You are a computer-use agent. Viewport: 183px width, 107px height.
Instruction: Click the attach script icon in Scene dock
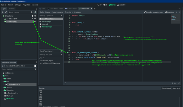pyautogui.click(x=35, y=12)
